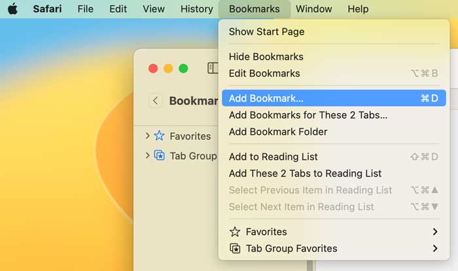Choose Hide Bookmarks from the menu
This screenshot has height=271, width=458.
(266, 57)
